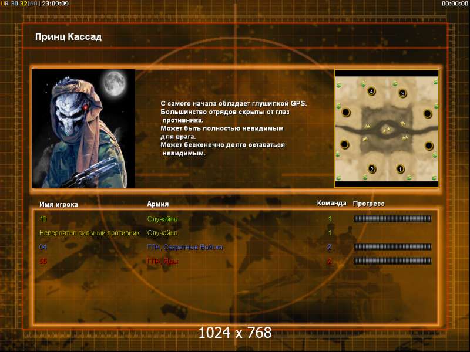Click the game timer showing 00:00:00

455,4
